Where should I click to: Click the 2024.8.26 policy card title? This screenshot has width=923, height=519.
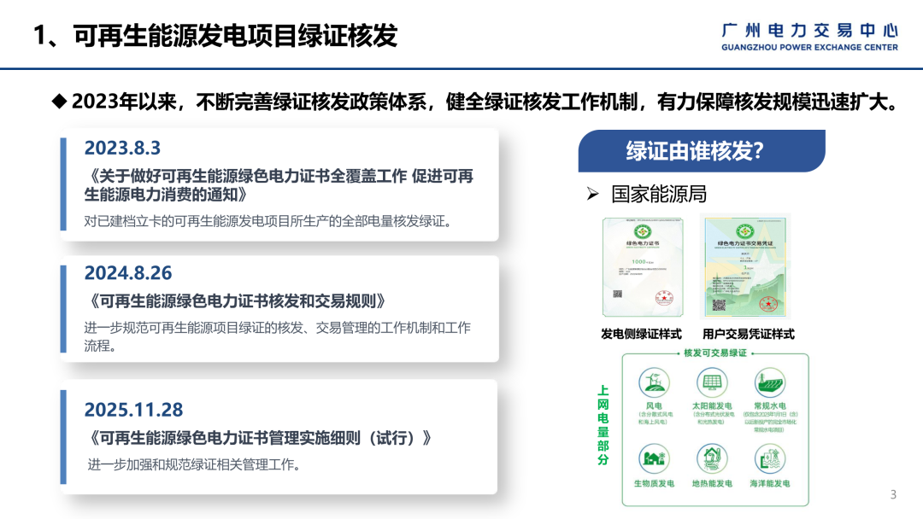pyautogui.click(x=236, y=301)
